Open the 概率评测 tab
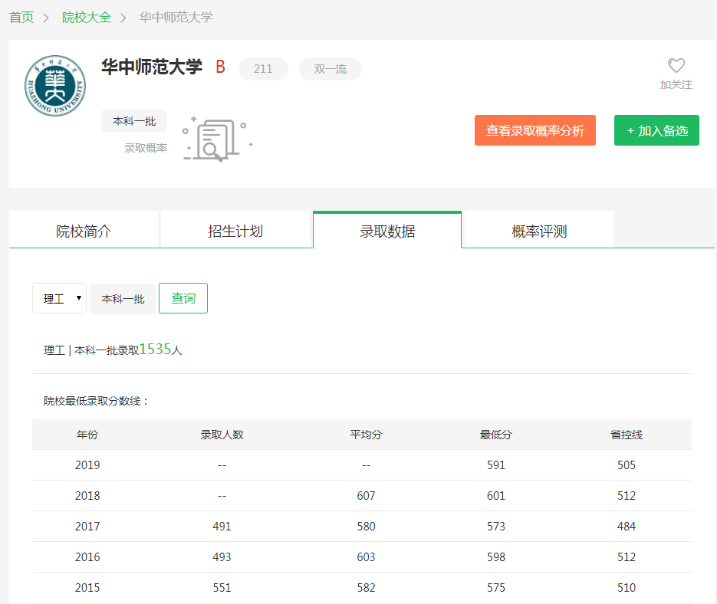This screenshot has width=717, height=604. click(539, 231)
